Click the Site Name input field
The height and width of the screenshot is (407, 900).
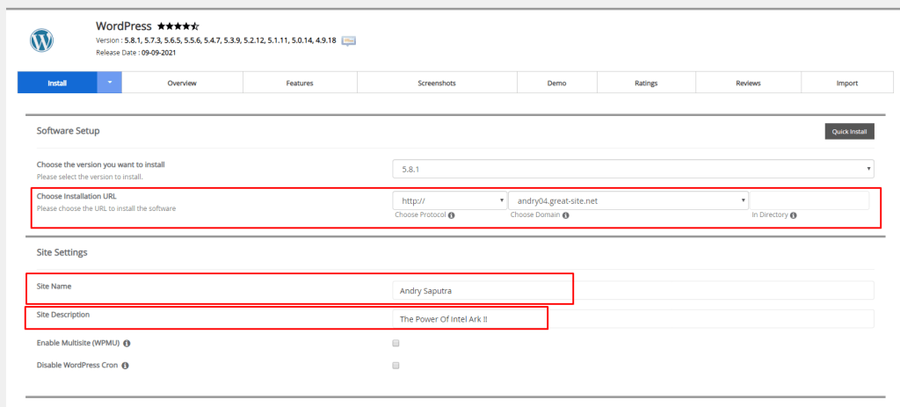[x=633, y=291]
